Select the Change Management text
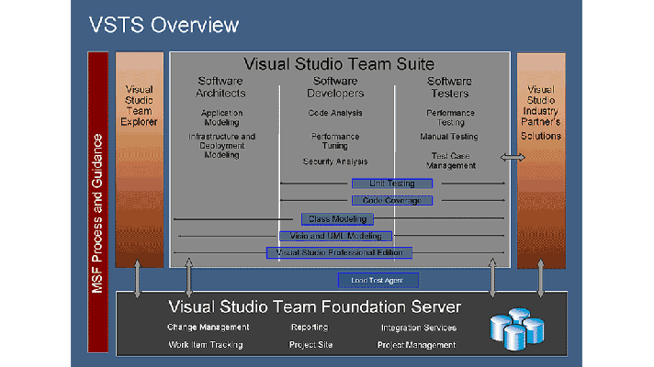The height and width of the screenshot is (367, 654). pos(209,328)
